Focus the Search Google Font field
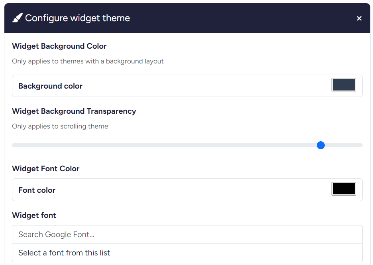The image size is (373, 265). coord(187,234)
